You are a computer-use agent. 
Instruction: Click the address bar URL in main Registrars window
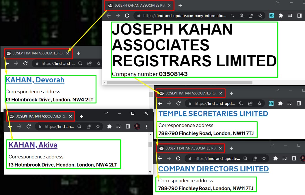coord(185,16)
